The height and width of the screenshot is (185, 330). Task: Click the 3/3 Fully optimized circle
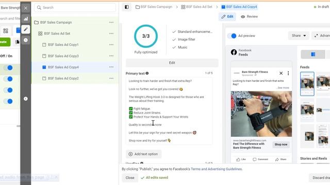146,36
